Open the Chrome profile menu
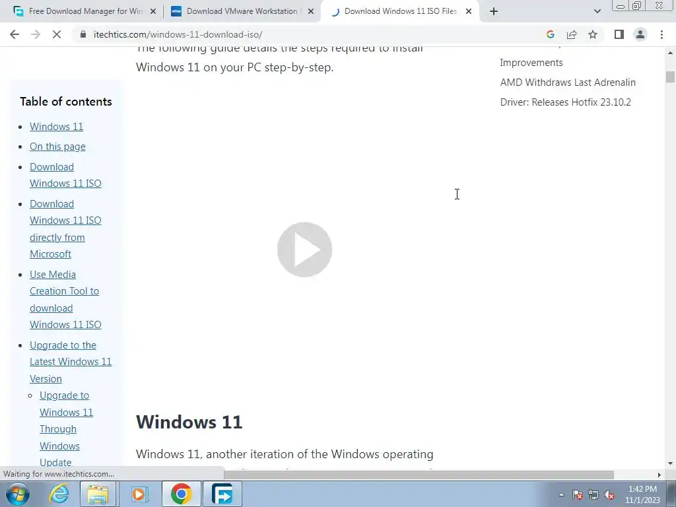The image size is (676, 507). click(x=640, y=34)
